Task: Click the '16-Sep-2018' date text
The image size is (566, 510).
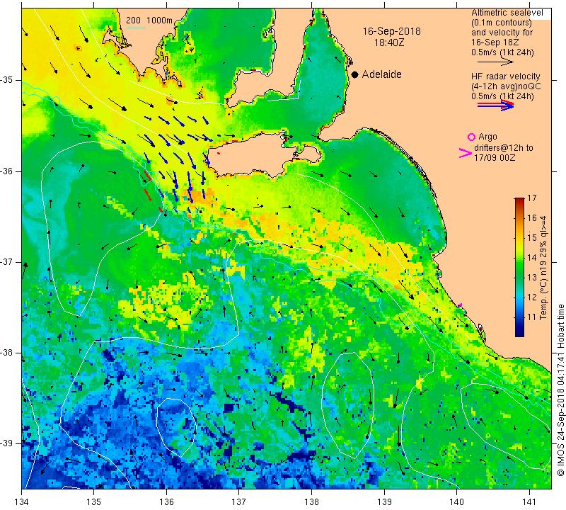Action: (392, 31)
